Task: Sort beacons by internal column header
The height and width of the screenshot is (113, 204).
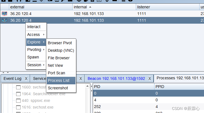Action: (104, 7)
